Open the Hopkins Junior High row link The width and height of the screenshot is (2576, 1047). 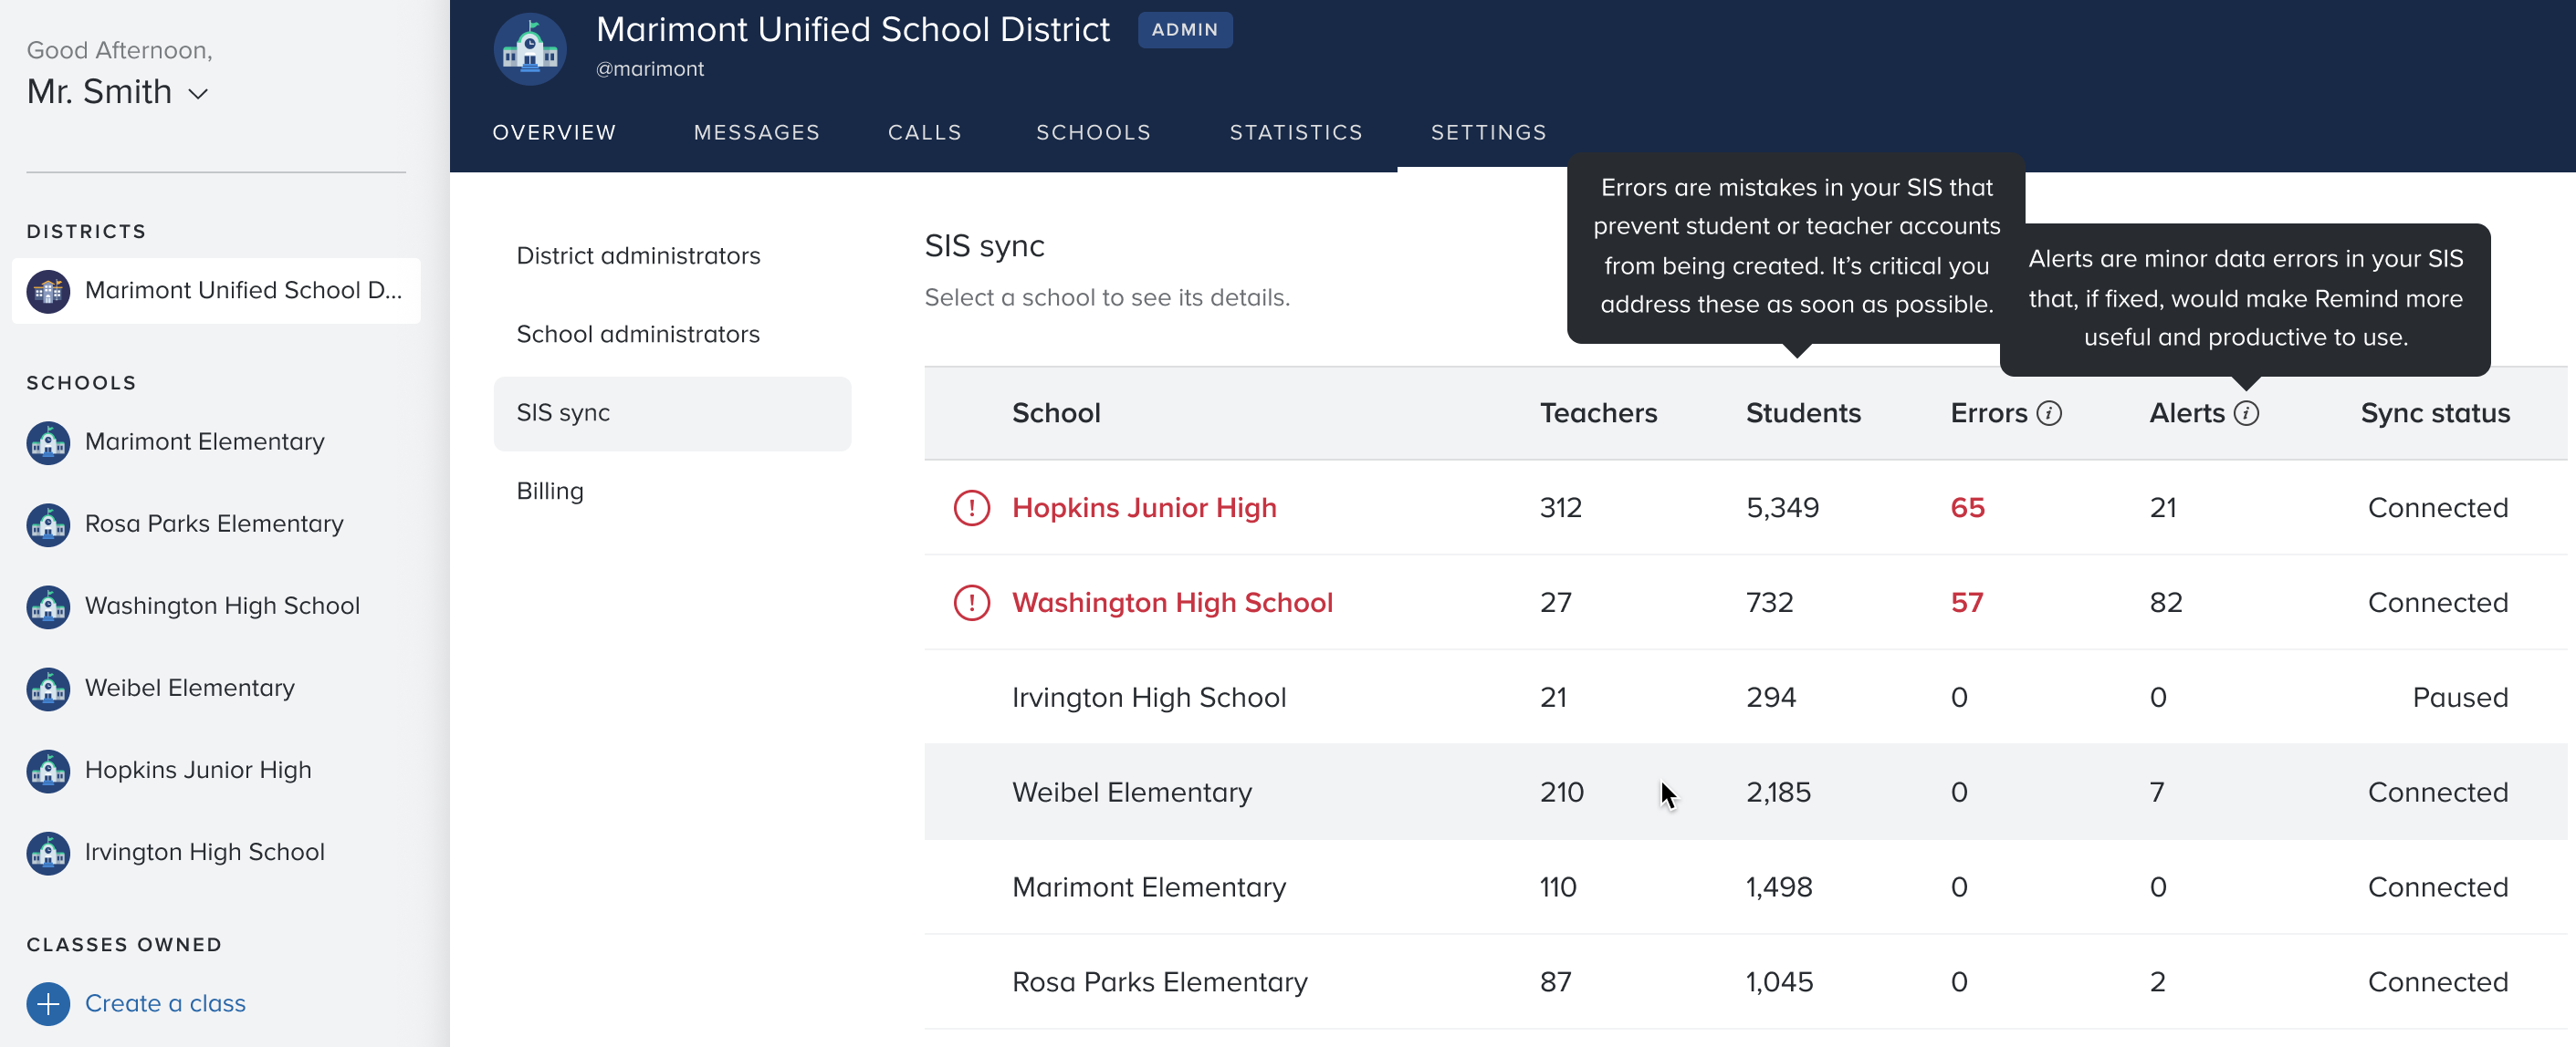[x=1143, y=507]
